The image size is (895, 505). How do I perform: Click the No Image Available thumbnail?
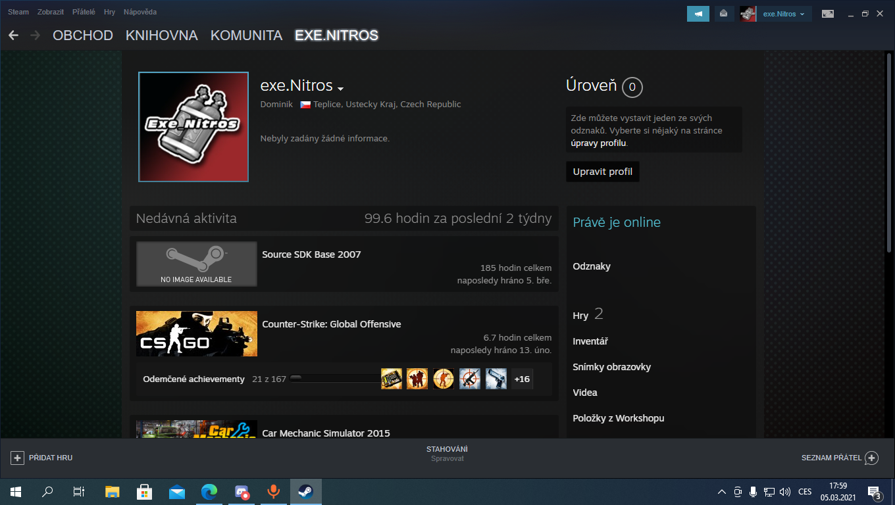[x=197, y=264]
